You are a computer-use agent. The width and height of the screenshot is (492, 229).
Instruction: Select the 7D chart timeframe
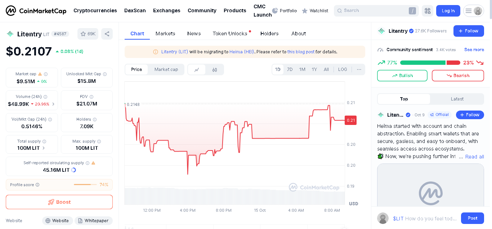point(290,69)
